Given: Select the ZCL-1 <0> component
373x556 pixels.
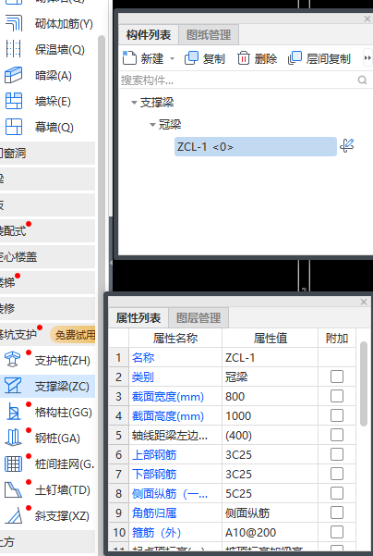Looking at the screenshot, I should pyautogui.click(x=255, y=146).
